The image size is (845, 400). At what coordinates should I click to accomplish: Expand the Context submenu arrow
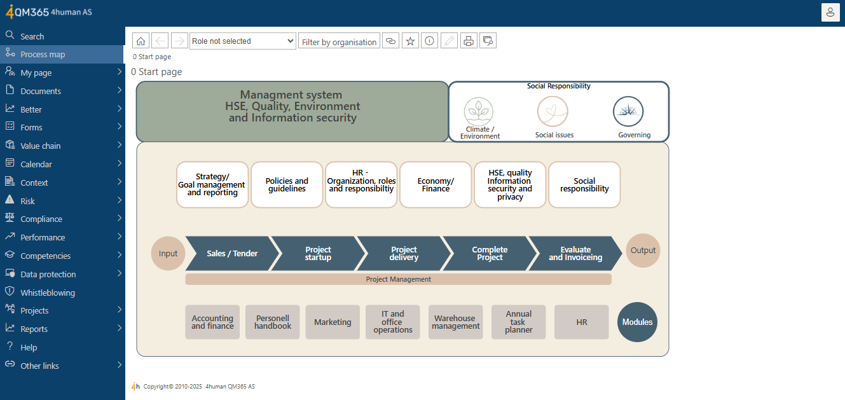pyautogui.click(x=120, y=183)
